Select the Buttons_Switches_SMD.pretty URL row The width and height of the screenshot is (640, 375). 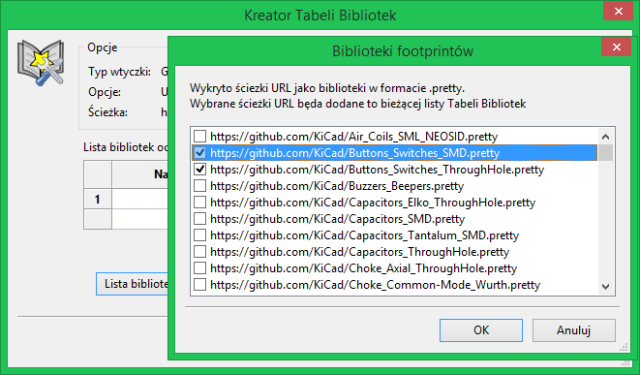click(395, 153)
